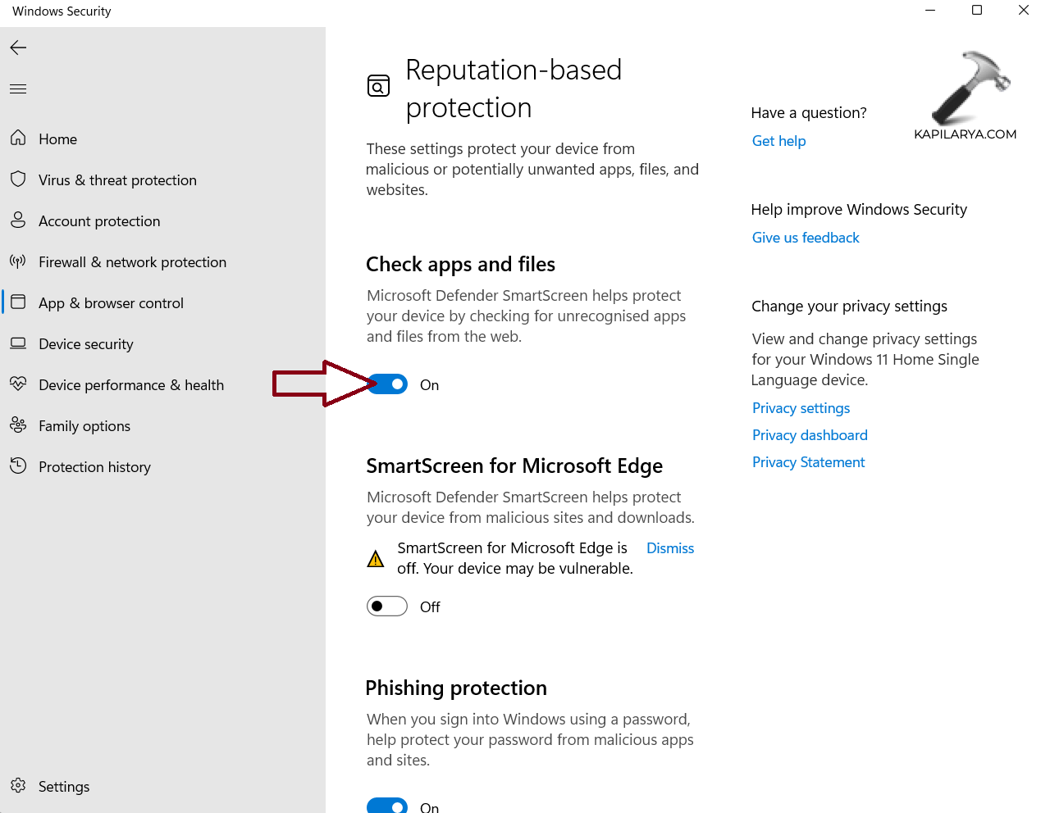The image size is (1041, 813).
Task: Turn off Check apps and files toggle
Action: tap(388, 384)
